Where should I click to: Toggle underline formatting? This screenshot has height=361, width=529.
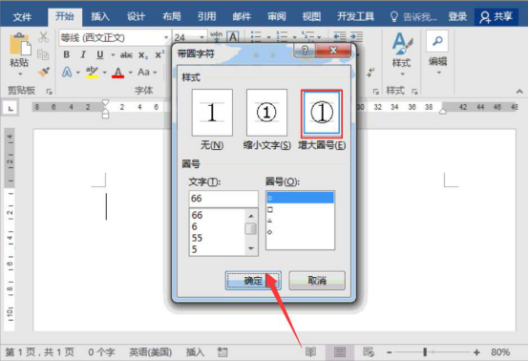point(100,54)
